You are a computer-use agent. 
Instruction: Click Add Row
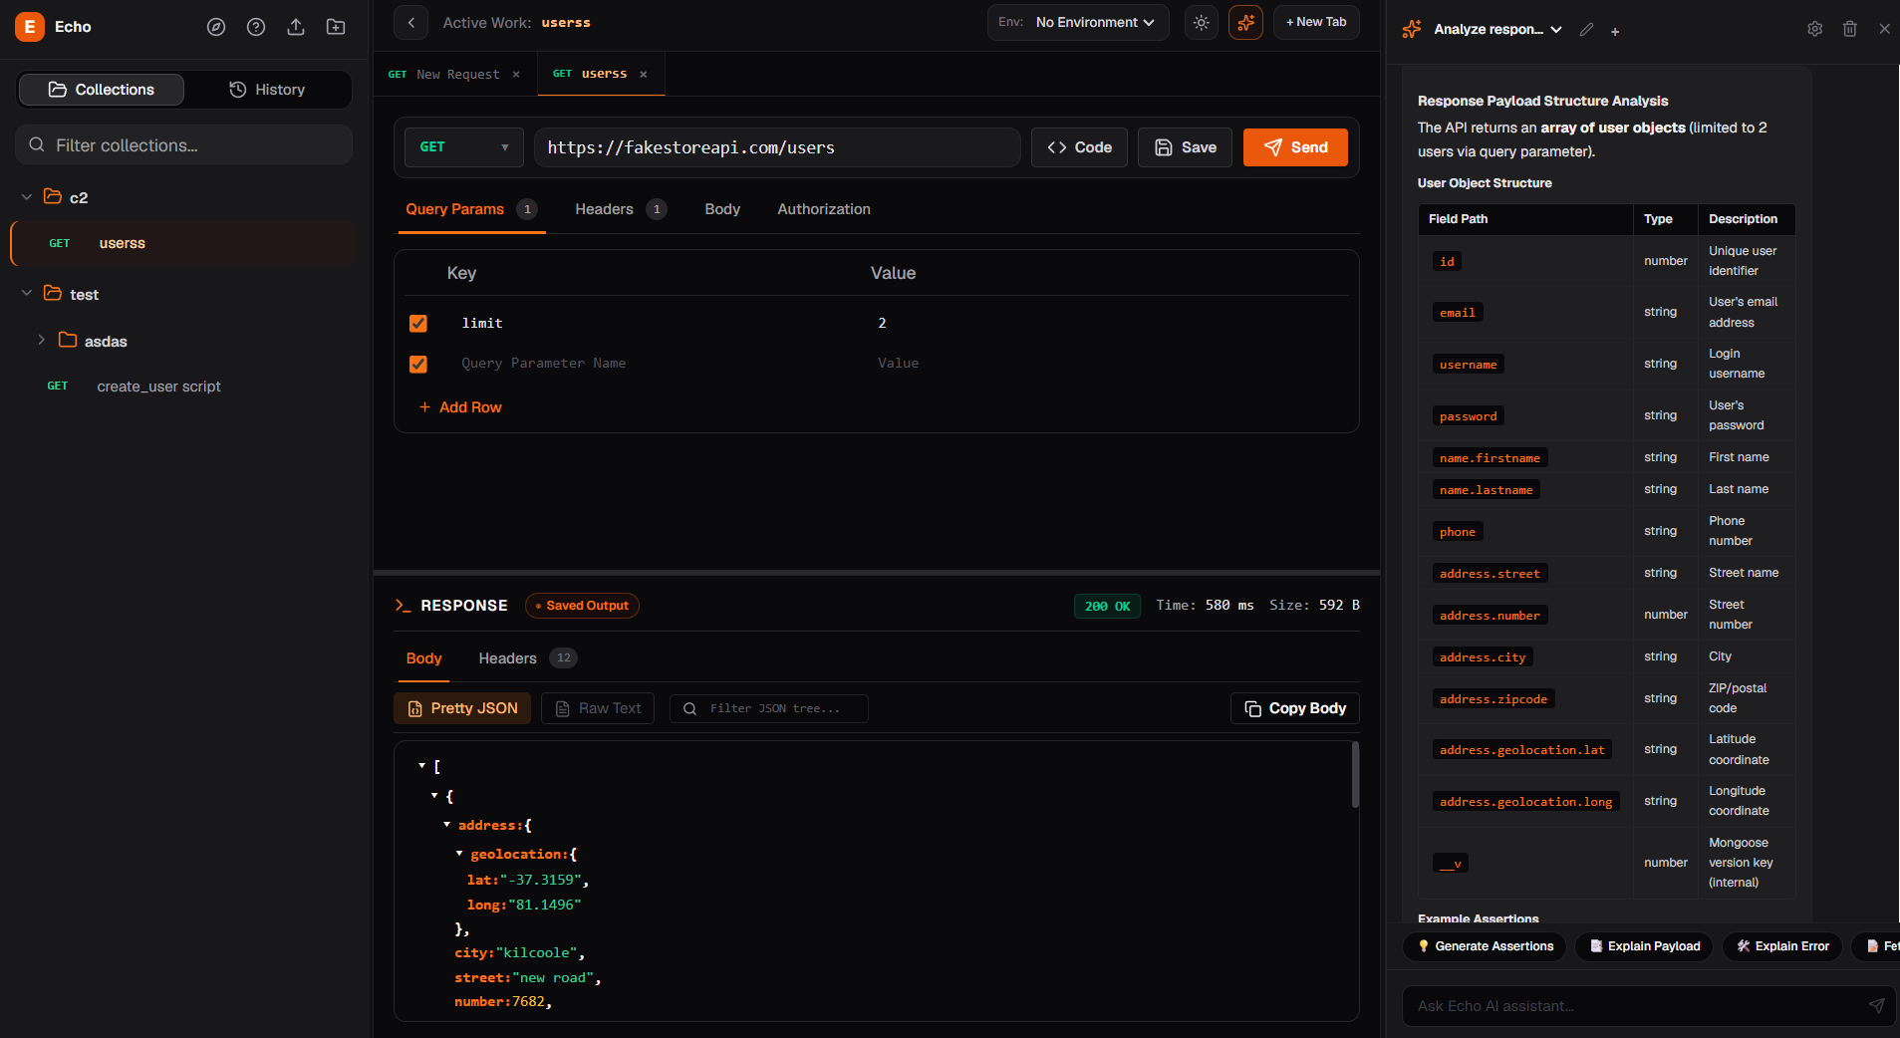(x=460, y=407)
